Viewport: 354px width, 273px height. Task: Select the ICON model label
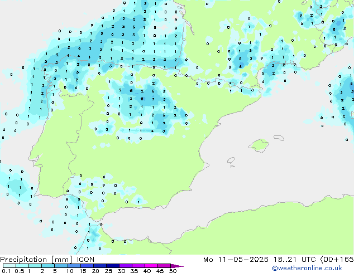(x=85, y=260)
